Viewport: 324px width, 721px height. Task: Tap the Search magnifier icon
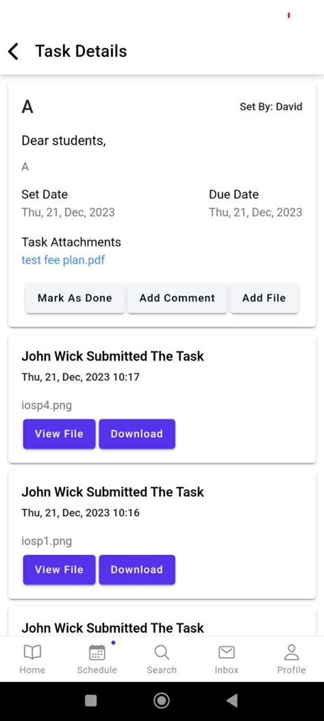tap(162, 653)
